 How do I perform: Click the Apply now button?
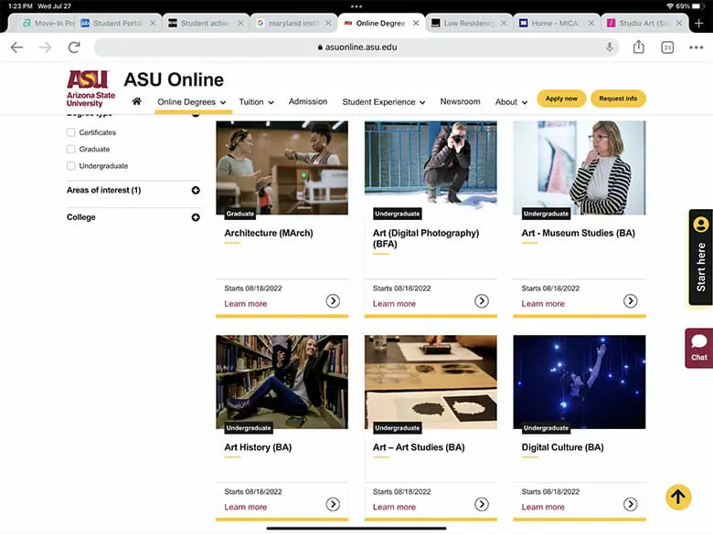point(561,99)
